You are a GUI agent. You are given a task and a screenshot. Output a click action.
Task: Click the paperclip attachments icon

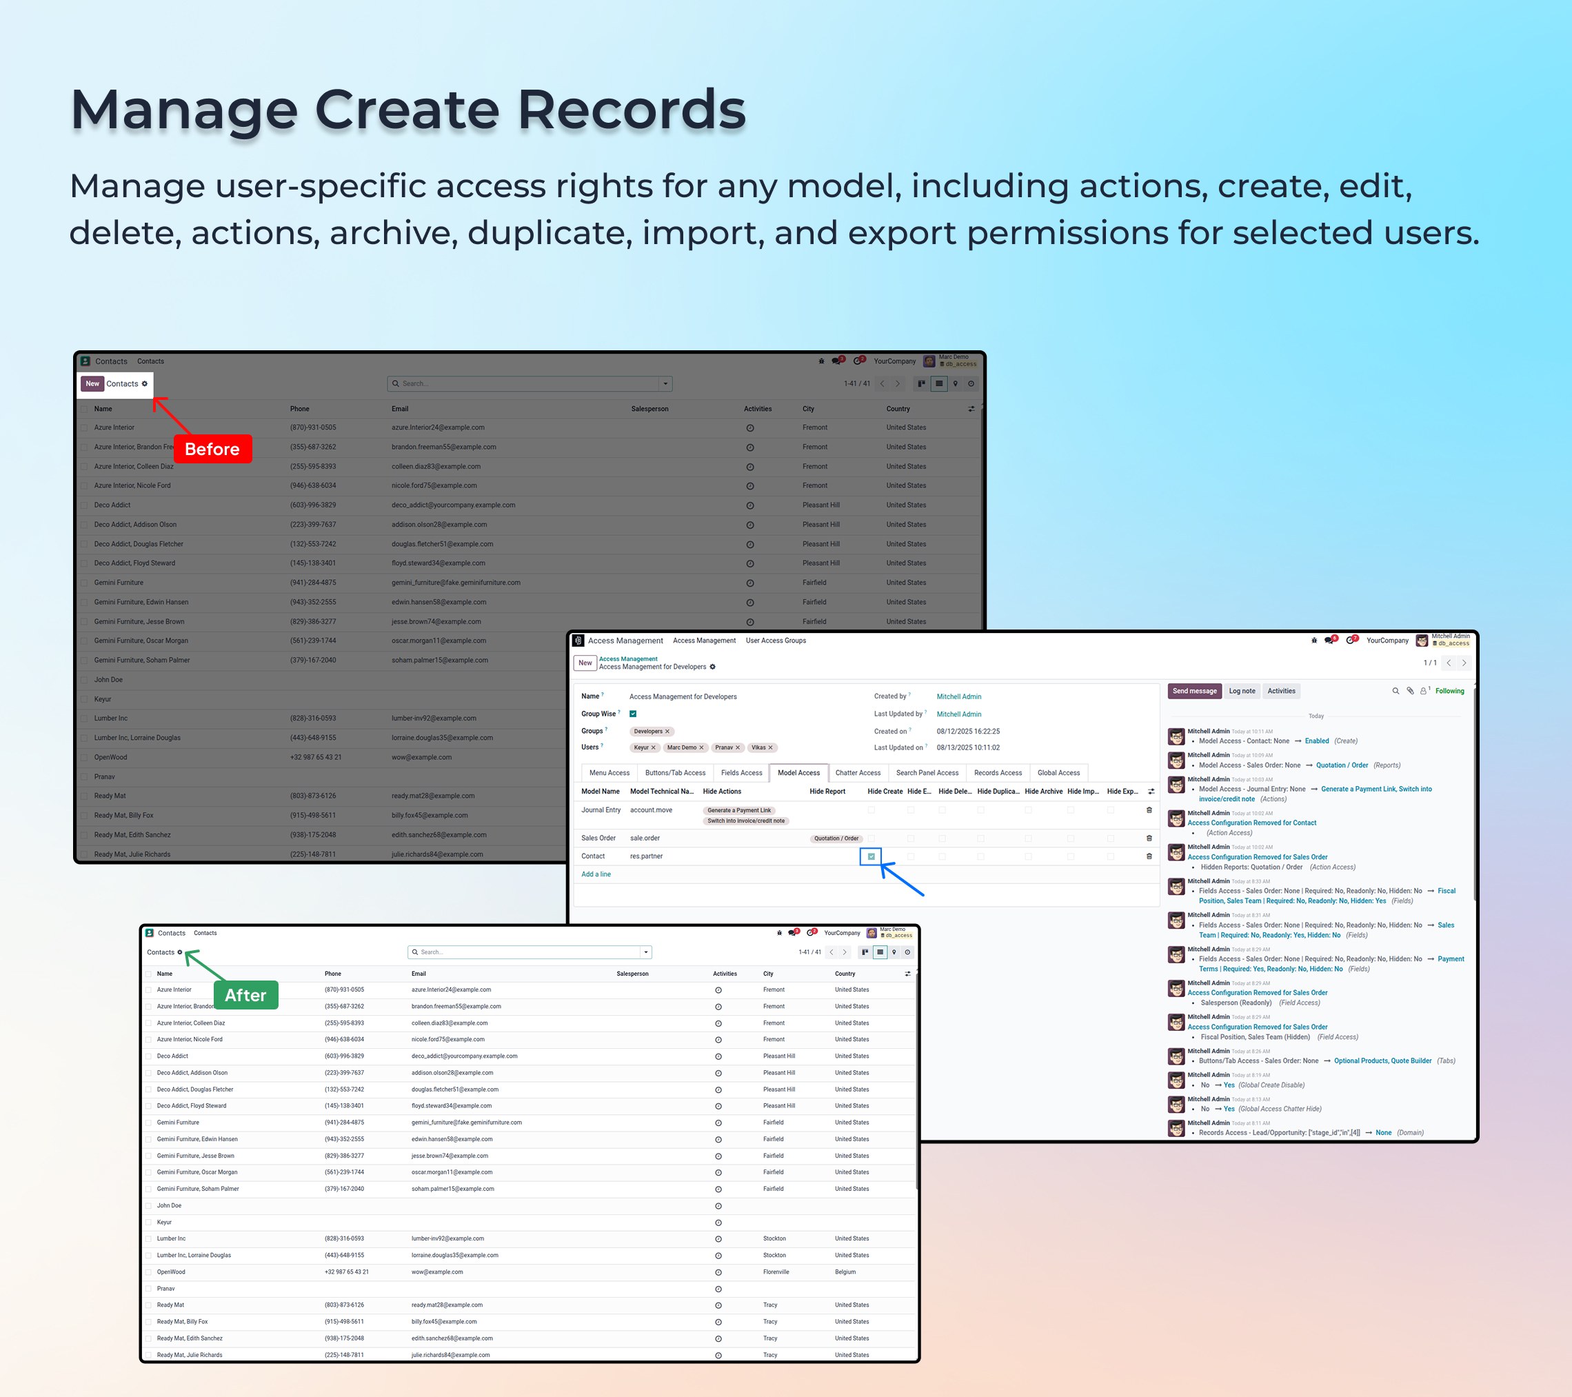[1410, 691]
